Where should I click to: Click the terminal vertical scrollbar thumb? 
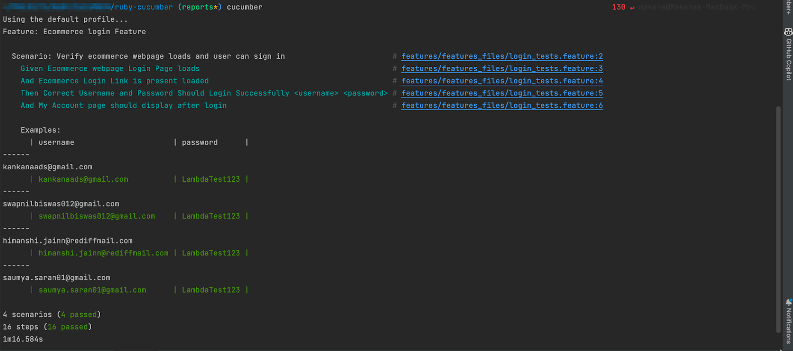pyautogui.click(x=778, y=218)
